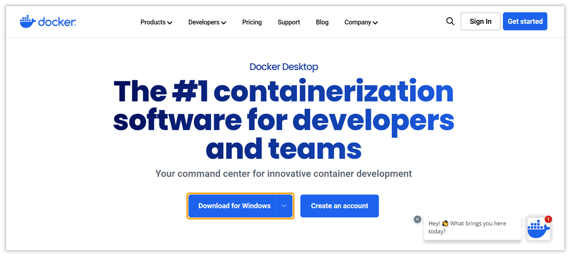Screen dimensions: 570x256
Task: Visit the Blog link
Action: point(322,22)
